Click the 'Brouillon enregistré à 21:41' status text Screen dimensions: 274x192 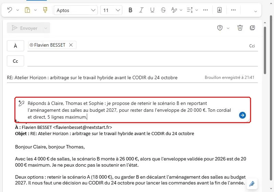(229, 77)
